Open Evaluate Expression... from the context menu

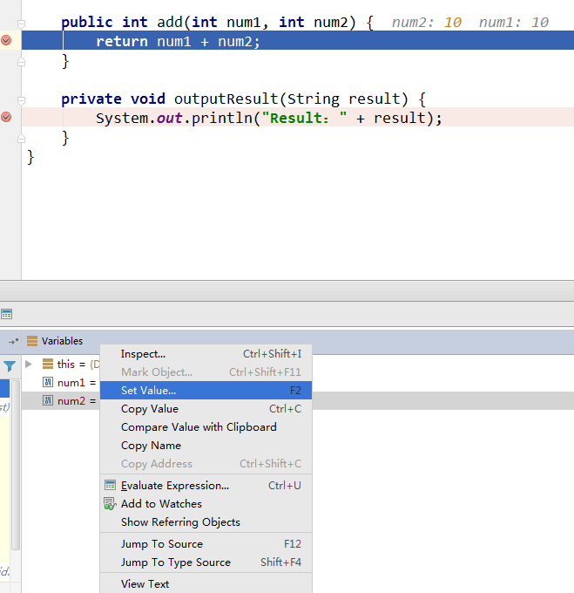(x=206, y=486)
